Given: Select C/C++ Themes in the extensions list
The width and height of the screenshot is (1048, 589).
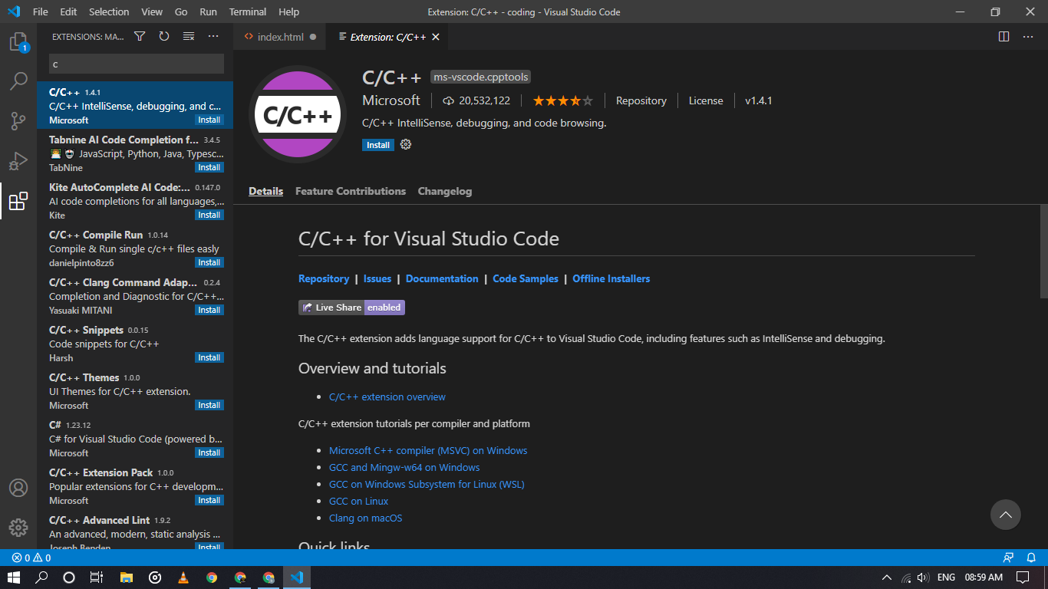Looking at the screenshot, I should pyautogui.click(x=135, y=390).
